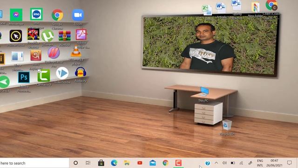Open the uTorrent desktop shortcut
Image resolution: width=298 pixels, height=168 pixels.
(47, 35)
